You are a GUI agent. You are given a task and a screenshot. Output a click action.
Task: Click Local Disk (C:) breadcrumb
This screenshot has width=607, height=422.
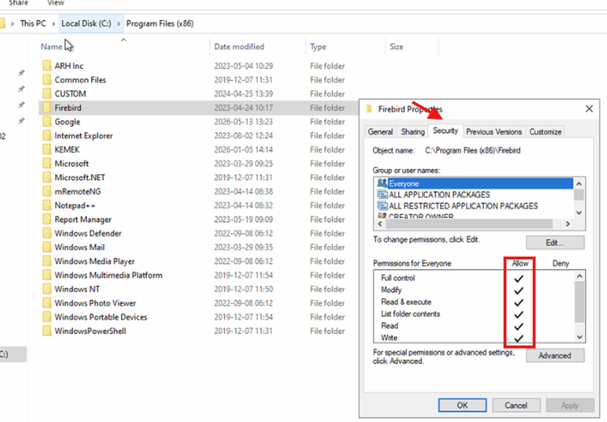click(x=86, y=23)
